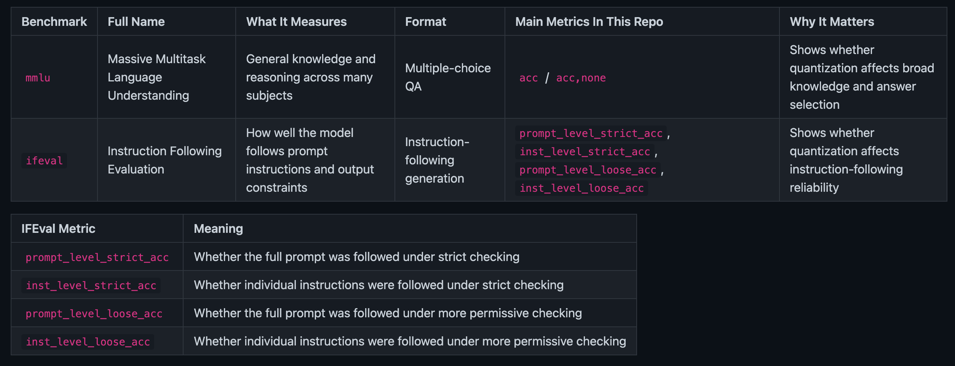955x366 pixels.
Task: Select the Multiple-choice QA format cell
Action: [x=447, y=77]
